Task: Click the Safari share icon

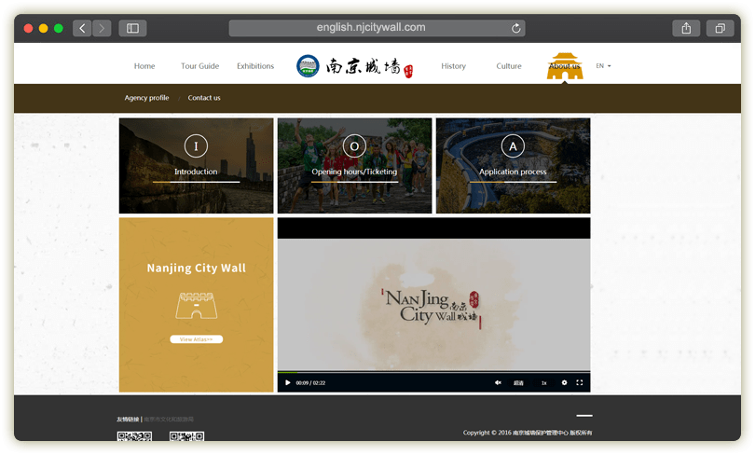Action: coord(686,28)
